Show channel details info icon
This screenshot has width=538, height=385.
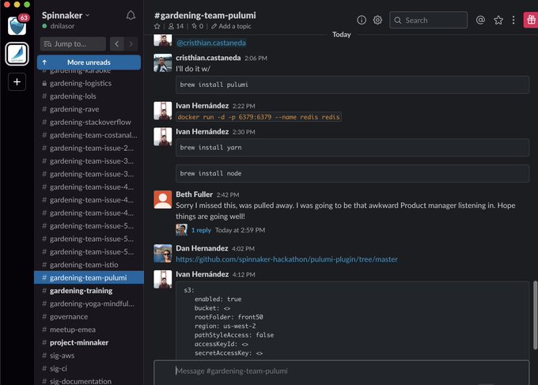(x=362, y=21)
